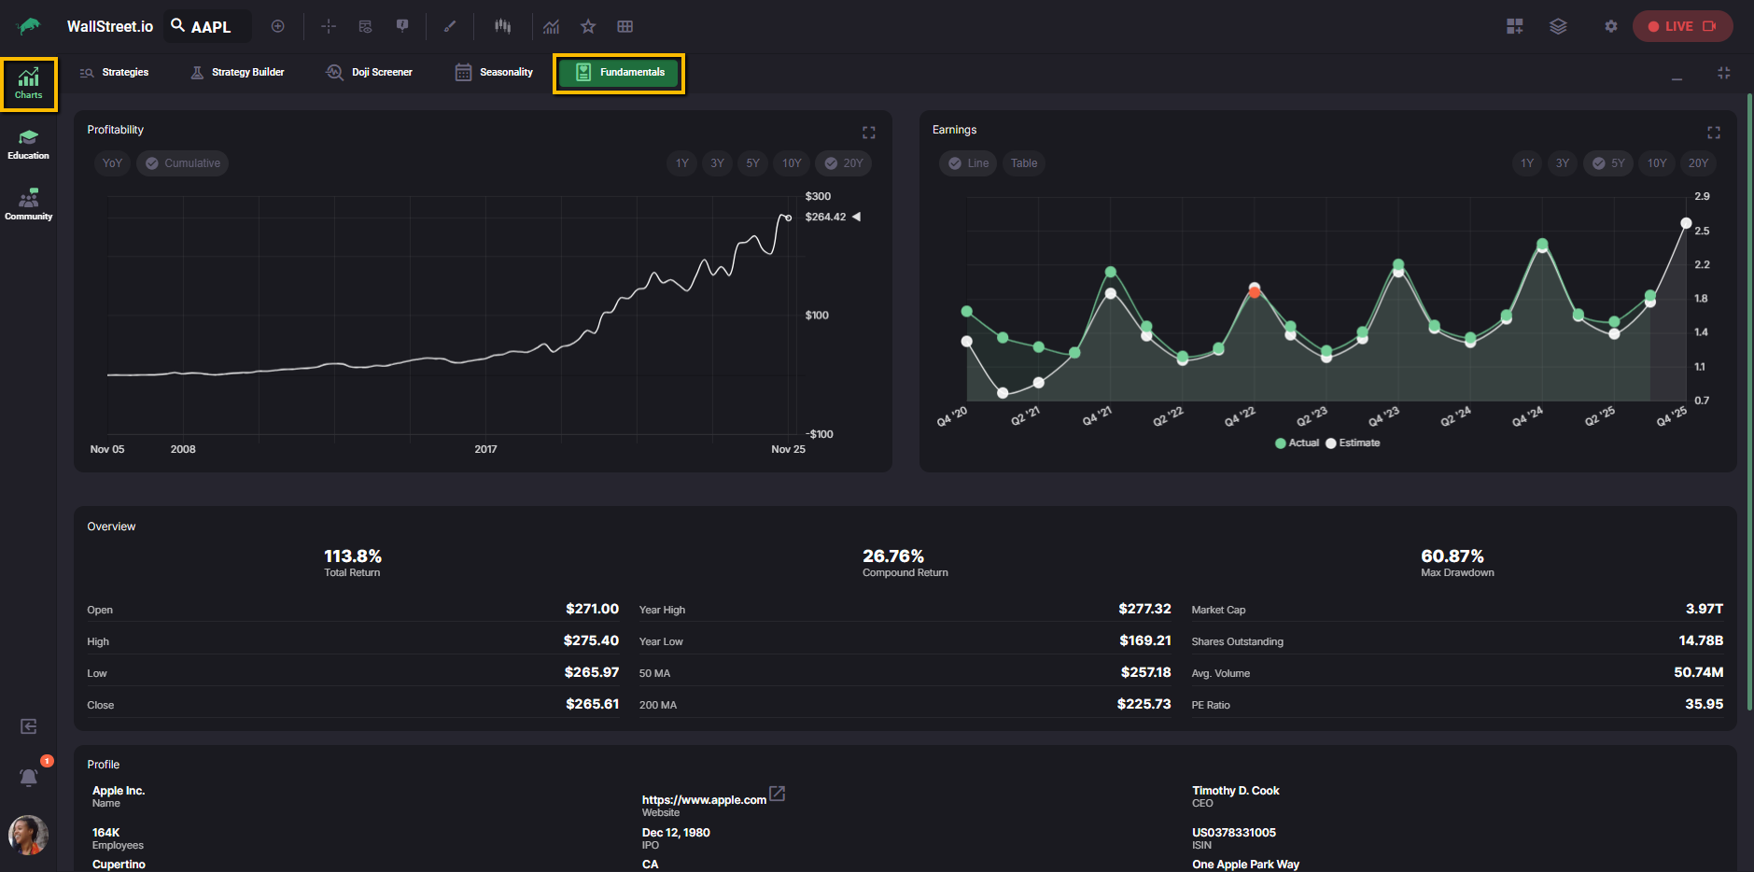This screenshot has width=1754, height=872.
Task: Click the candlestick chart type icon
Action: point(502,26)
